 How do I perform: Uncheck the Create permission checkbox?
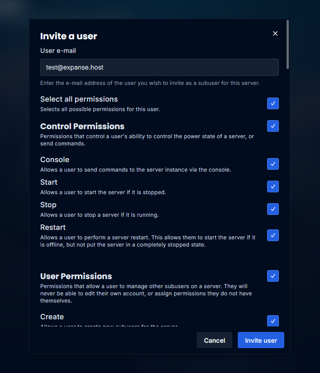coord(273,321)
